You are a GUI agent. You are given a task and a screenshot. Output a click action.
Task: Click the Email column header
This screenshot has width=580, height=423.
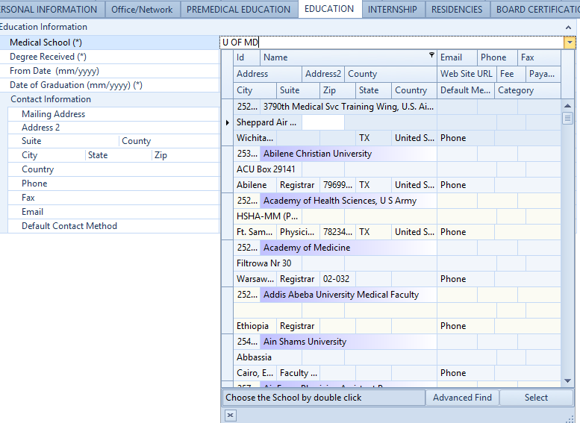tap(457, 57)
